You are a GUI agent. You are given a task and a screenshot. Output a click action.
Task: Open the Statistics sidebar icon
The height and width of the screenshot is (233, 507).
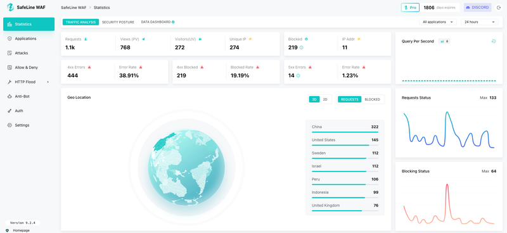click(x=10, y=24)
